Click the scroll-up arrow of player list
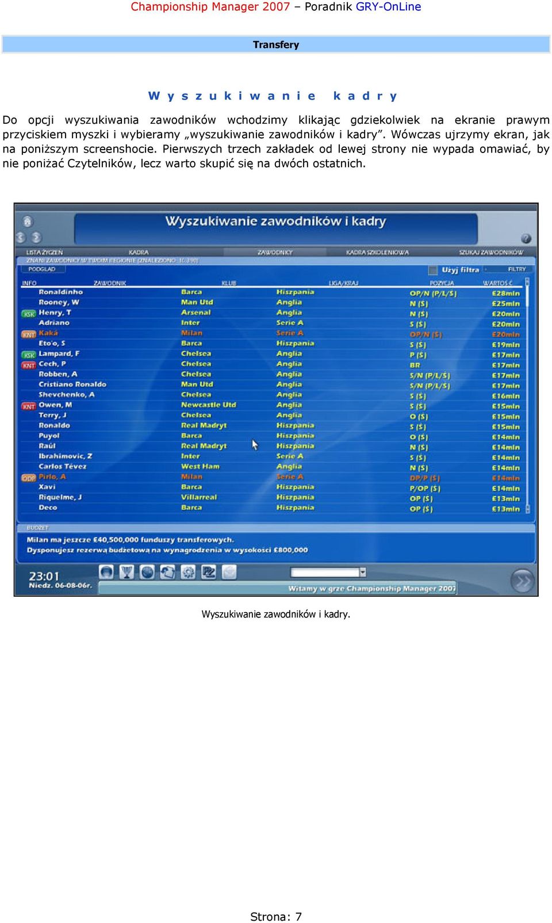The height and width of the screenshot is (923, 552). pos(527,282)
